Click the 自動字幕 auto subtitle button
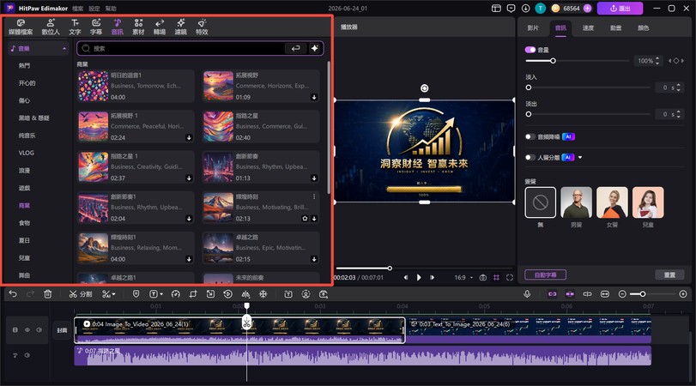 (x=546, y=274)
